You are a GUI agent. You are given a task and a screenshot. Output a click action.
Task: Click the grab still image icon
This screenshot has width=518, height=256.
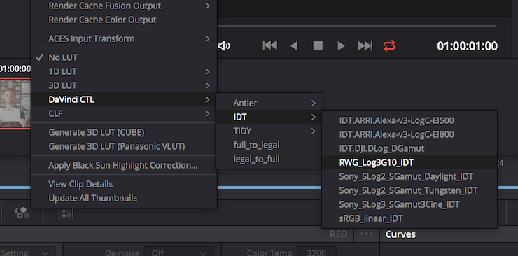click(x=64, y=213)
